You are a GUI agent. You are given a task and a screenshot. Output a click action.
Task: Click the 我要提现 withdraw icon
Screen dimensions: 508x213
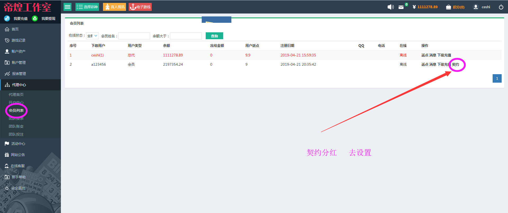(x=35, y=18)
